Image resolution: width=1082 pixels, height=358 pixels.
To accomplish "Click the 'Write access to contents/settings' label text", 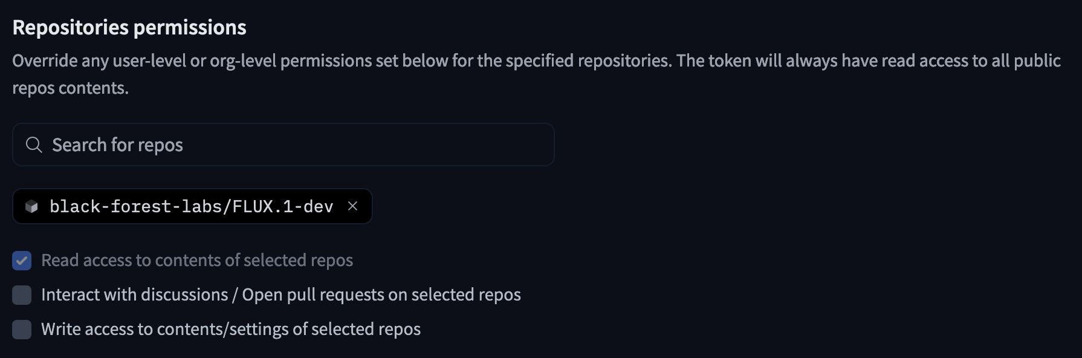I will pyautogui.click(x=164, y=330).
